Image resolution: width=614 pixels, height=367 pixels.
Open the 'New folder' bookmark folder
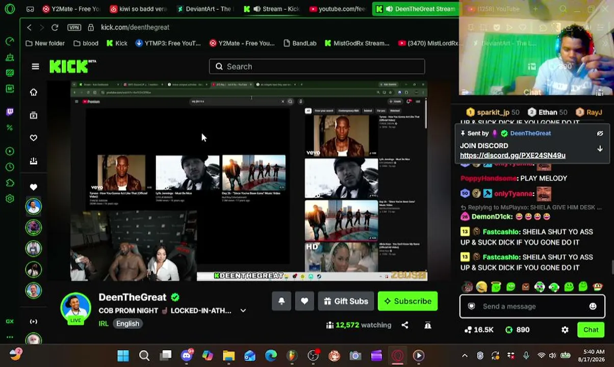point(45,43)
